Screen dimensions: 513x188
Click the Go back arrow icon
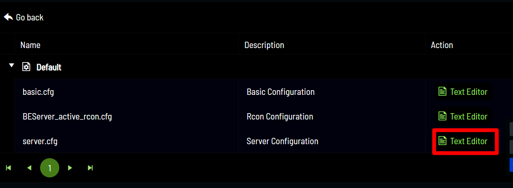point(8,17)
